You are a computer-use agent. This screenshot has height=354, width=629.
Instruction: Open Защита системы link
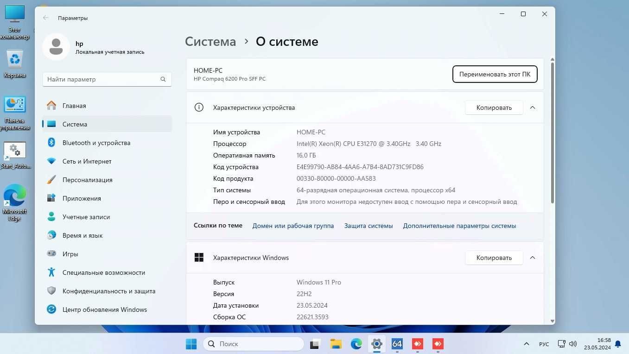click(x=369, y=226)
